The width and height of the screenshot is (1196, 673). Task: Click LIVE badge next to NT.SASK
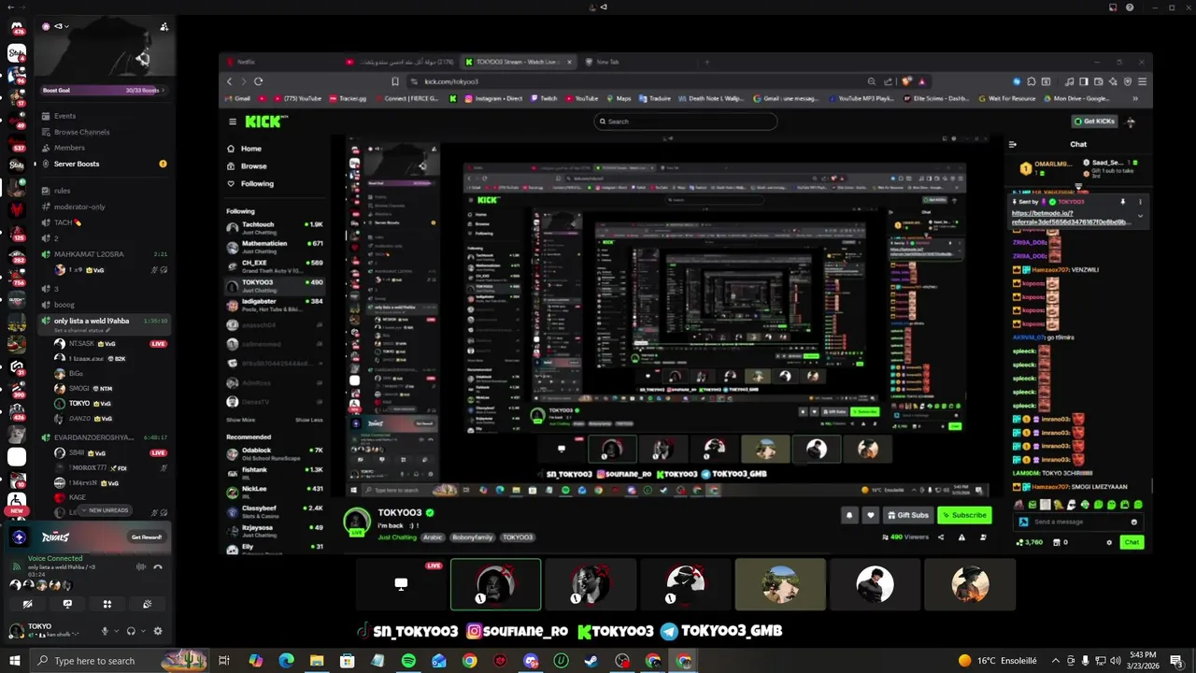pos(159,344)
